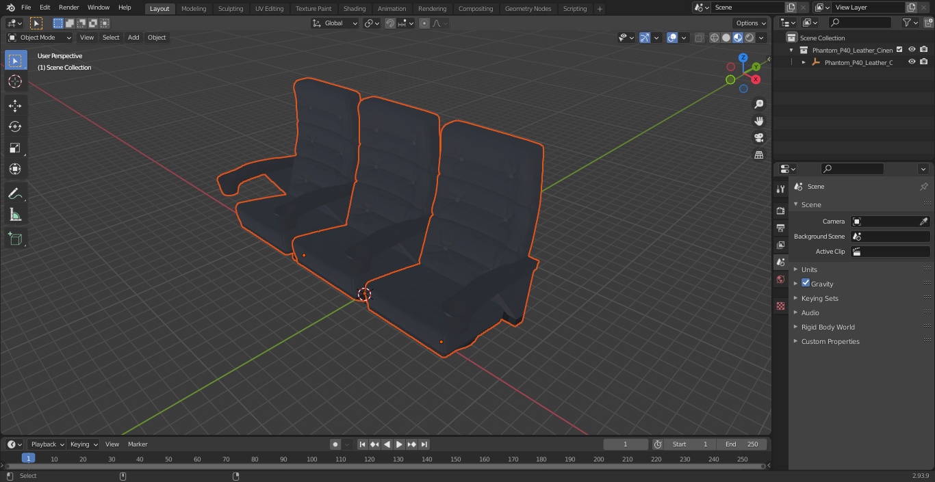Switch to the Modeling workspace tab
Viewport: 935px width, 482px height.
point(194,8)
